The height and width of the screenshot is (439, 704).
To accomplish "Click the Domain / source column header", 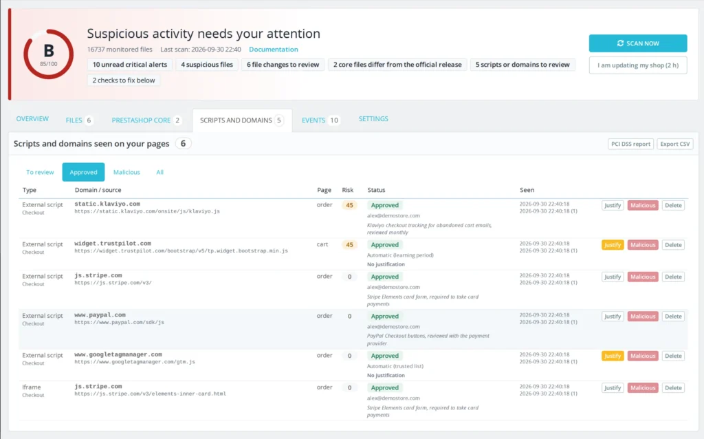I will point(98,190).
